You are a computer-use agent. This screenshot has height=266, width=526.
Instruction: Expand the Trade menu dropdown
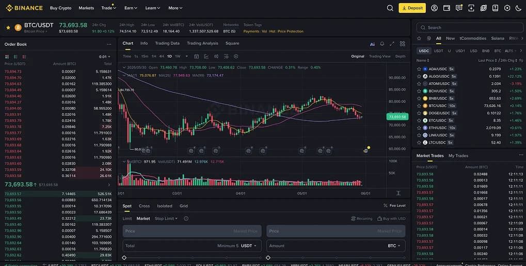109,8
